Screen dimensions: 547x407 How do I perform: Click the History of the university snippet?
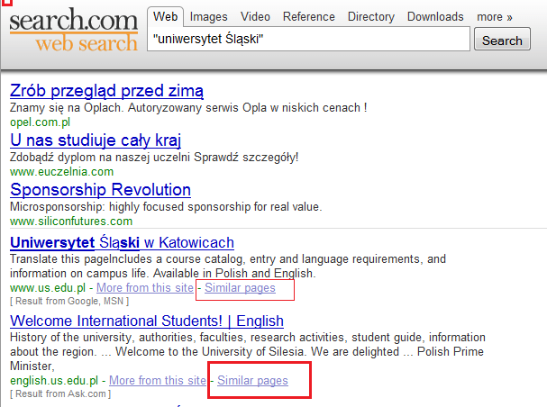tap(248, 351)
